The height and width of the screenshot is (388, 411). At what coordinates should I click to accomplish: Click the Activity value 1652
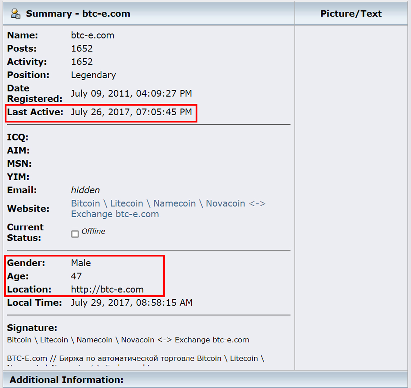tap(82, 62)
